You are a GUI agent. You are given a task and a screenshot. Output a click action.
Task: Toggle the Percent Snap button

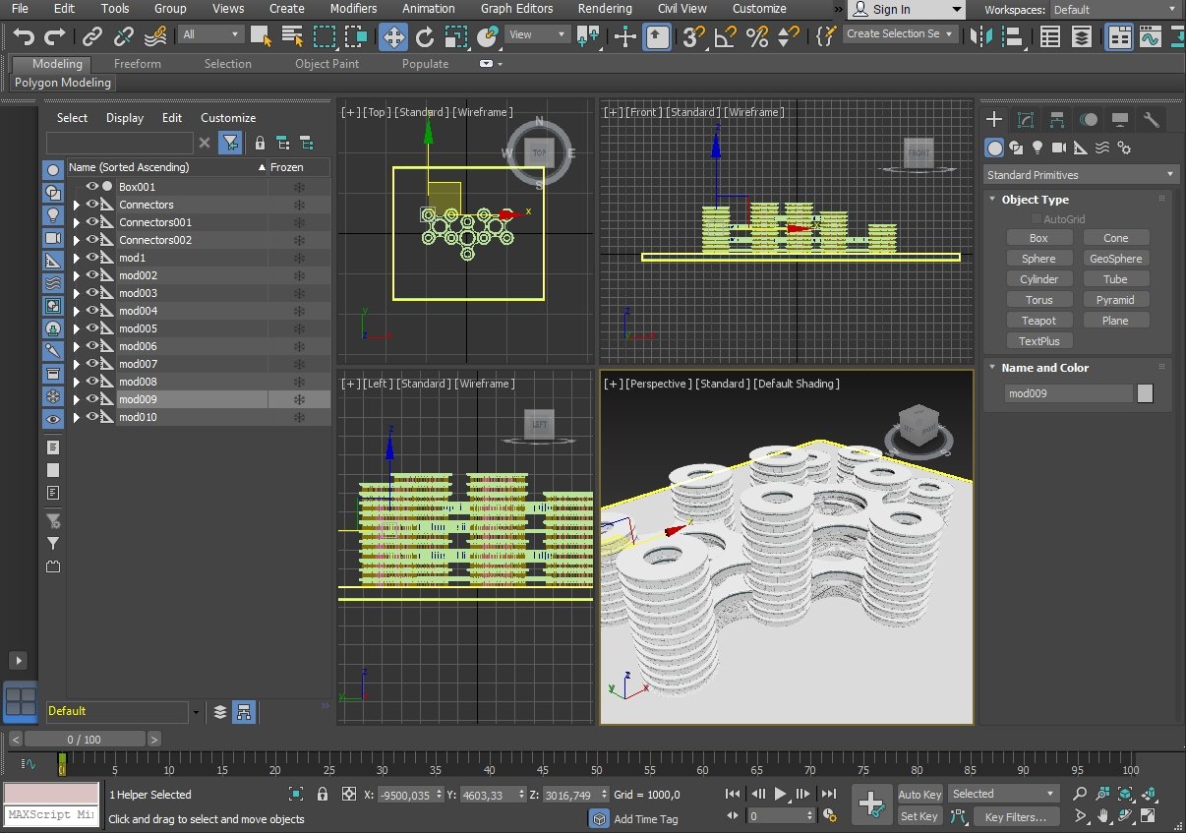pyautogui.click(x=756, y=36)
